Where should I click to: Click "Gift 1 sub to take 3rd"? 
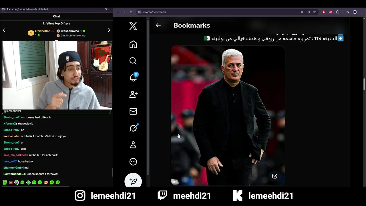pos(71,35)
